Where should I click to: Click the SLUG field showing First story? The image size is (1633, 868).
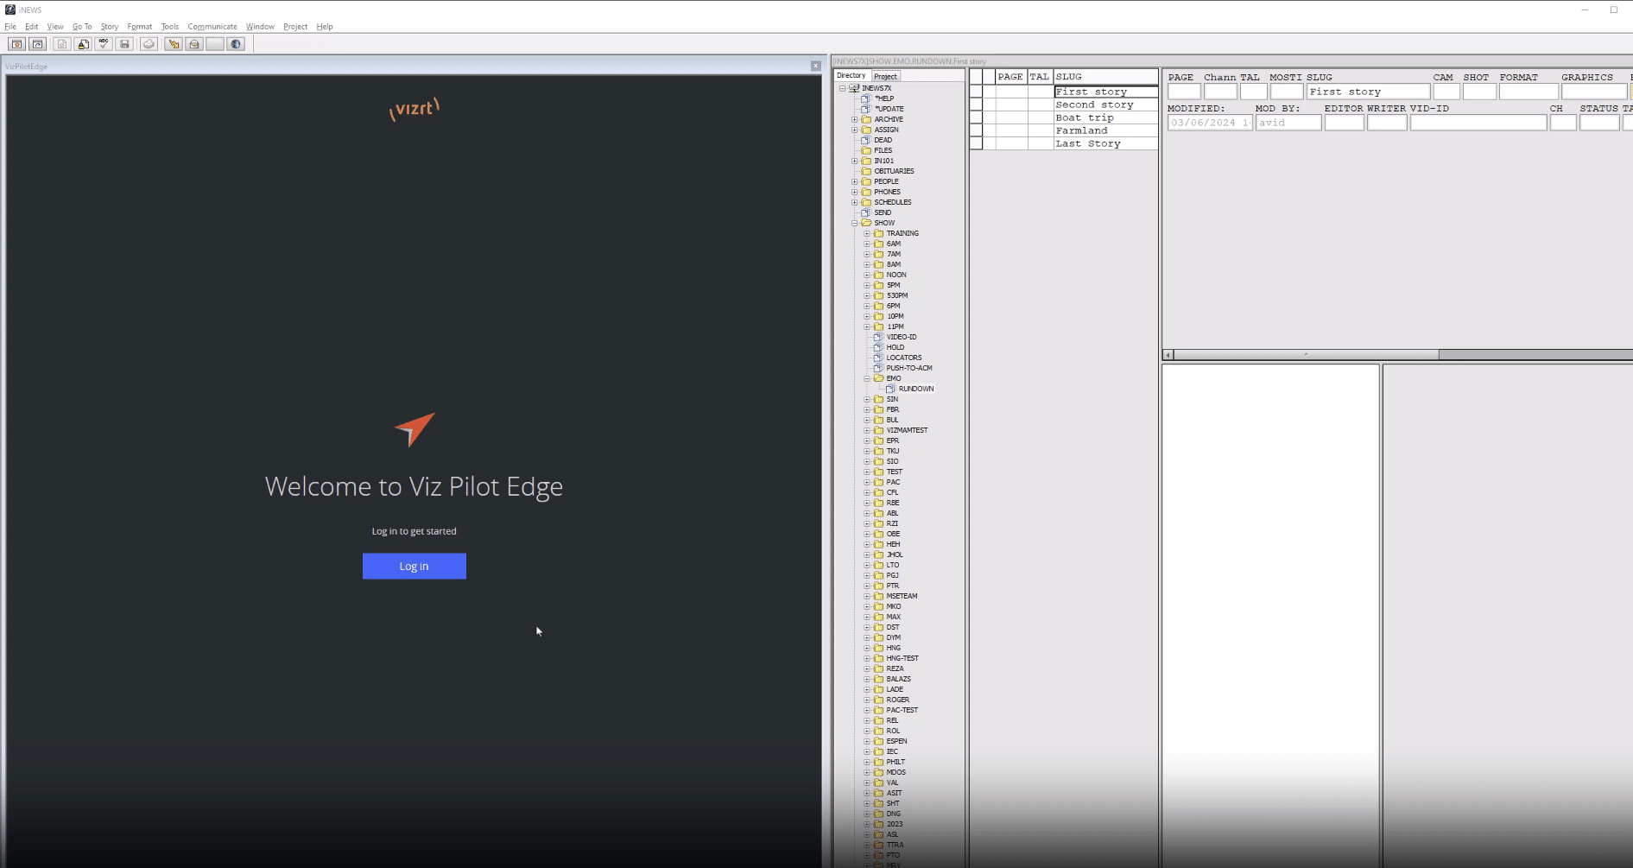pyautogui.click(x=1368, y=91)
